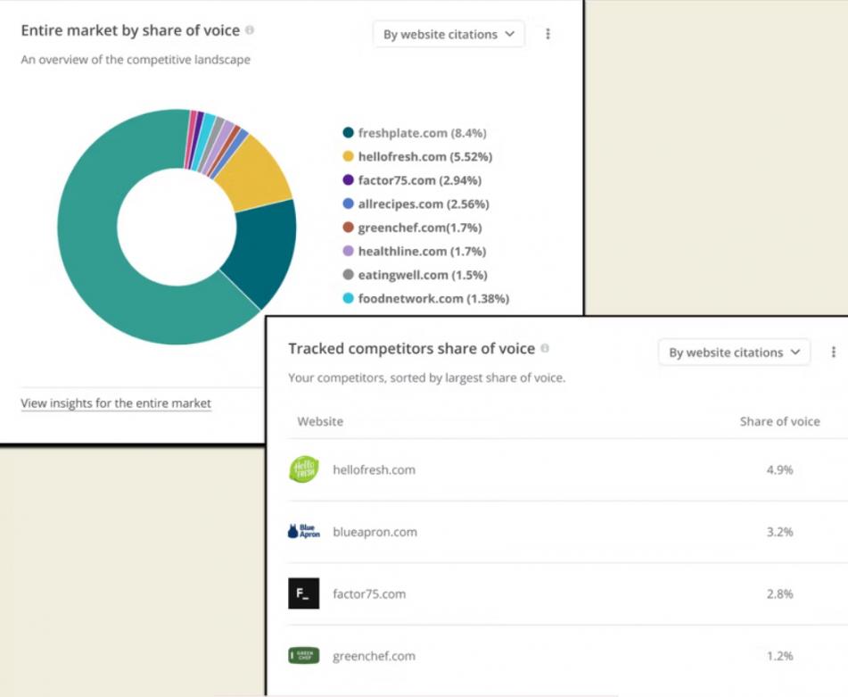Toggle the factor75.com legend entry
Screen dimensions: 848x697
click(x=412, y=180)
